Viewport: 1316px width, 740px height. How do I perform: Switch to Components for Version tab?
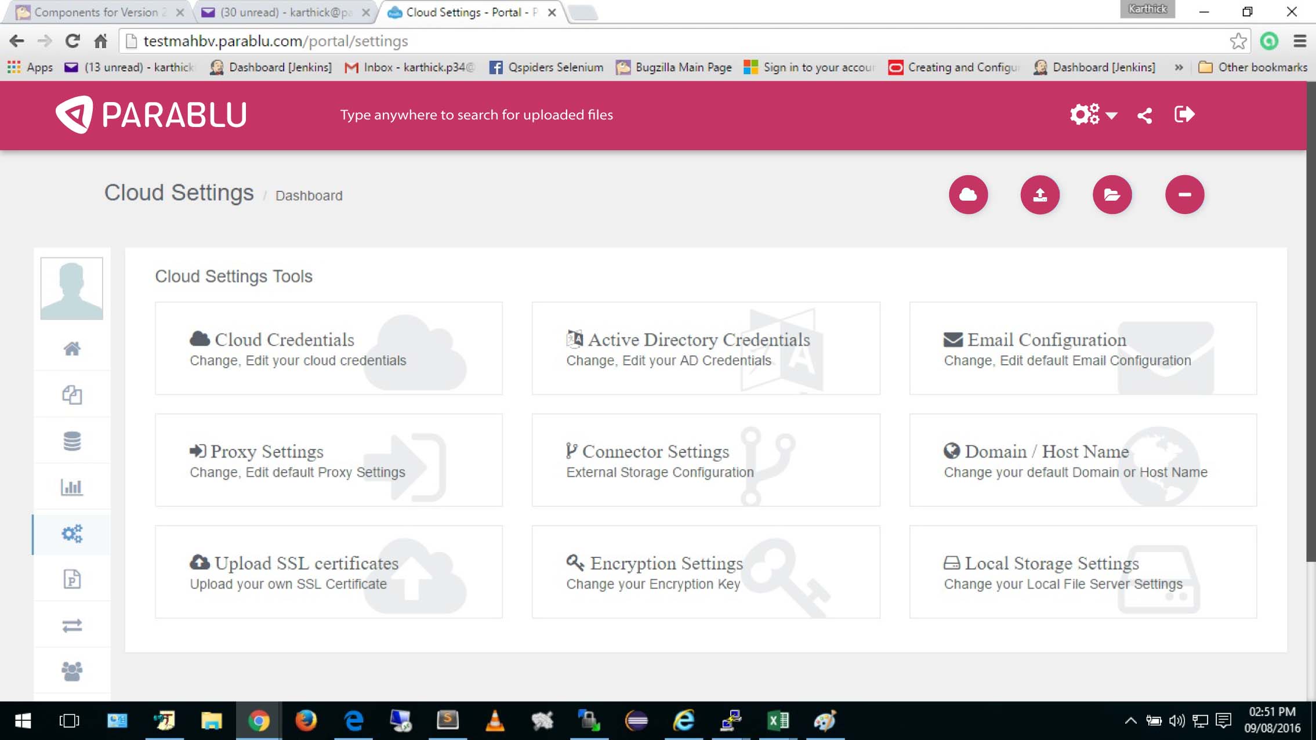pyautogui.click(x=96, y=12)
